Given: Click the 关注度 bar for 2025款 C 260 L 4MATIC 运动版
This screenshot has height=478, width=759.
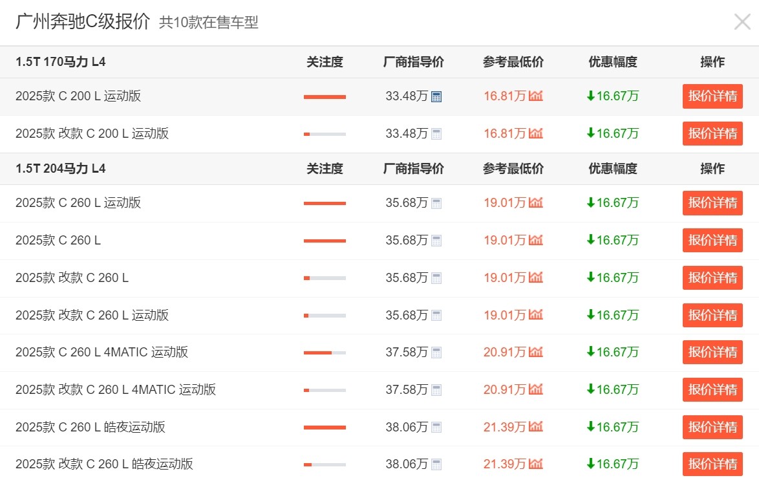Looking at the screenshot, I should tap(325, 353).
